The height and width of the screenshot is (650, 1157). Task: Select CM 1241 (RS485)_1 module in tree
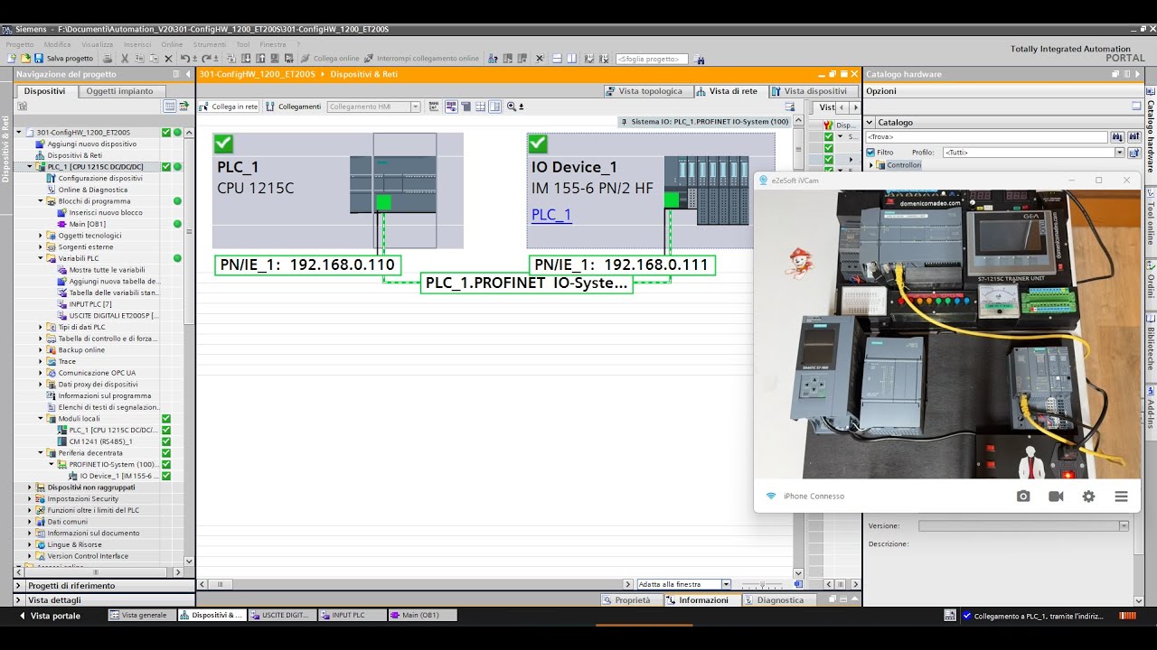100,441
